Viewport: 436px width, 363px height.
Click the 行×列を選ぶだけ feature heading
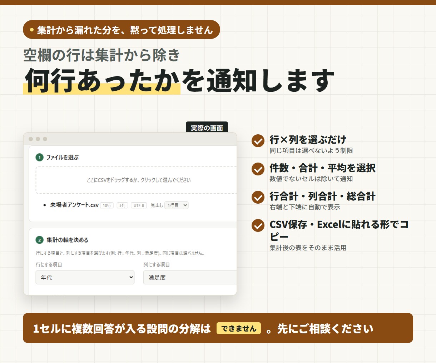[x=308, y=139]
